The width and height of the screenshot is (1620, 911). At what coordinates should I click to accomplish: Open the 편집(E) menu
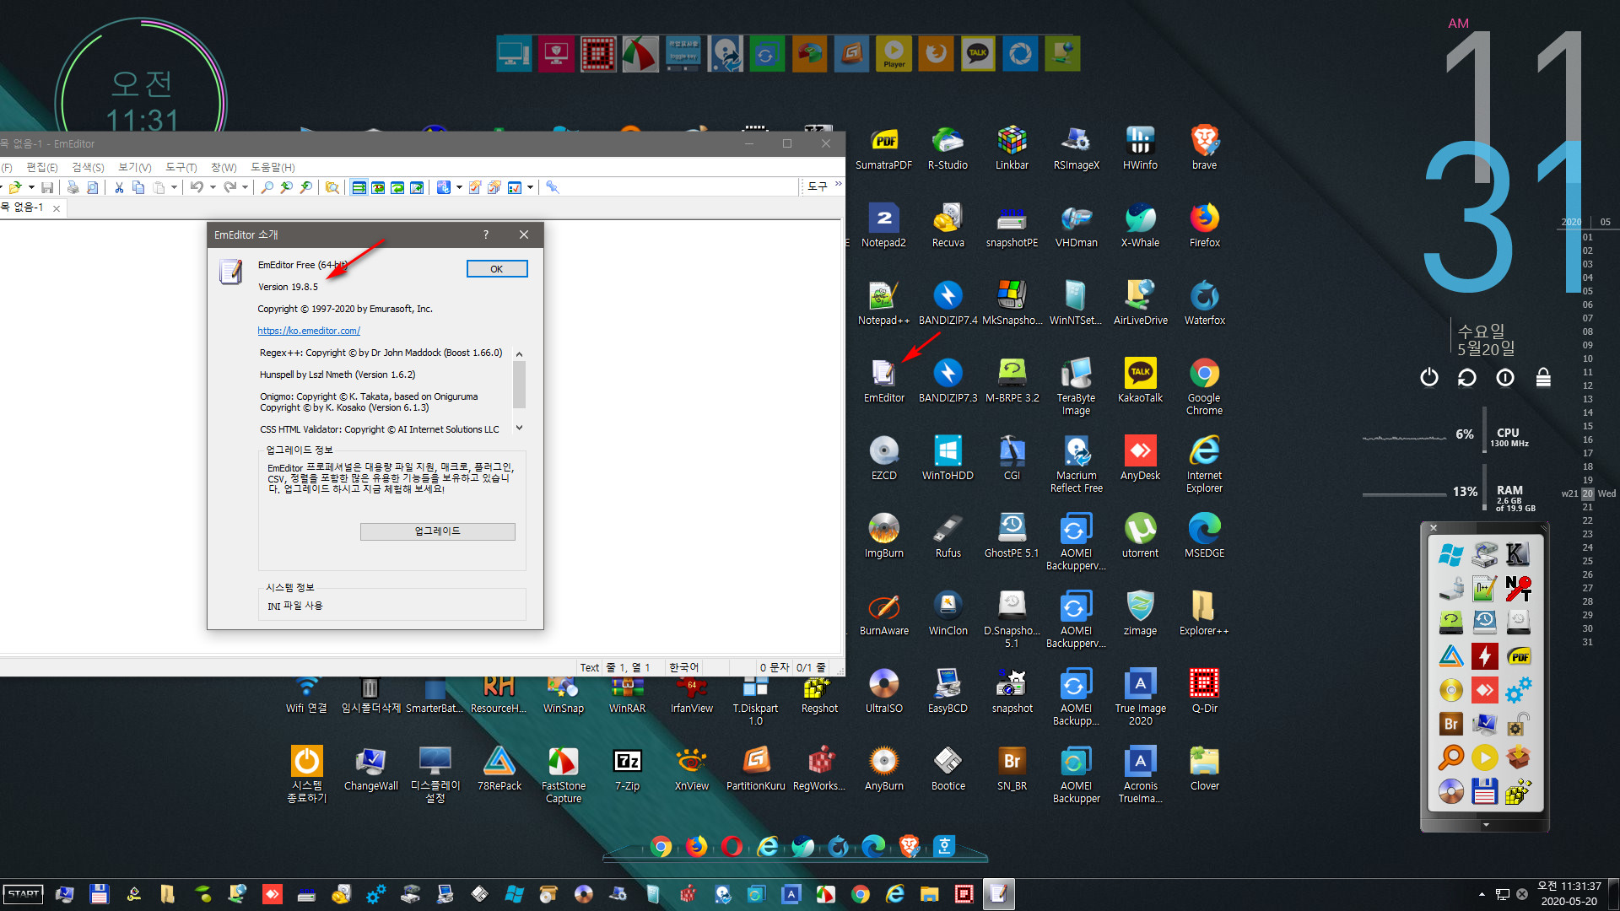42,167
